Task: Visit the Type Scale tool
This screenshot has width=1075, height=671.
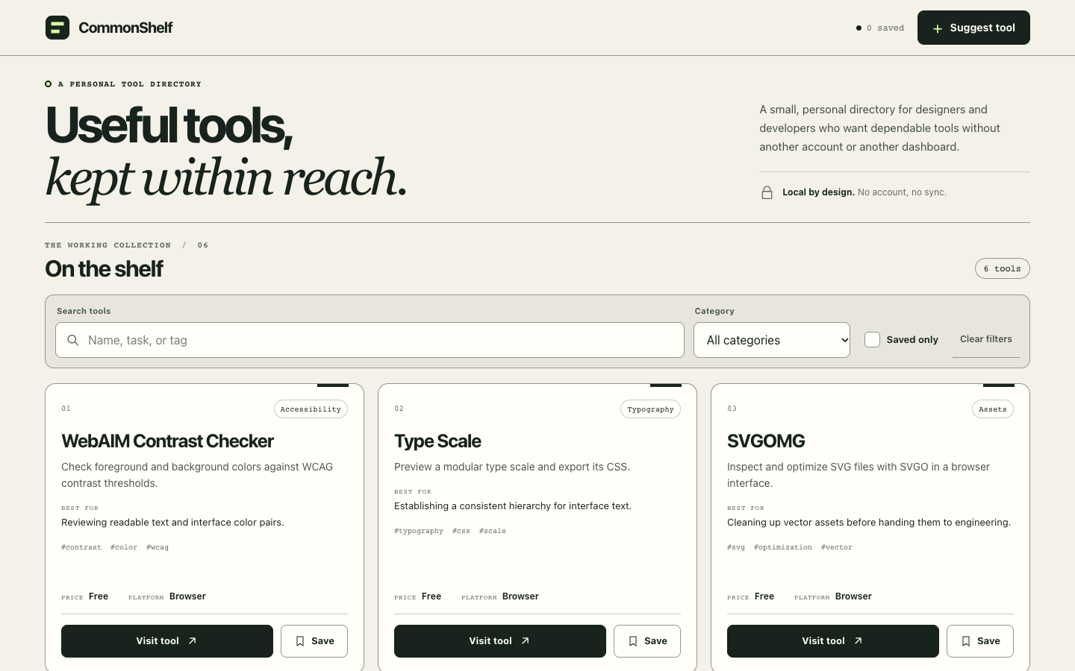Action: (500, 641)
